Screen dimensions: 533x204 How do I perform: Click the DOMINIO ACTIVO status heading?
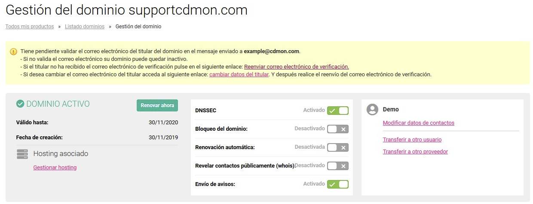tap(58, 104)
